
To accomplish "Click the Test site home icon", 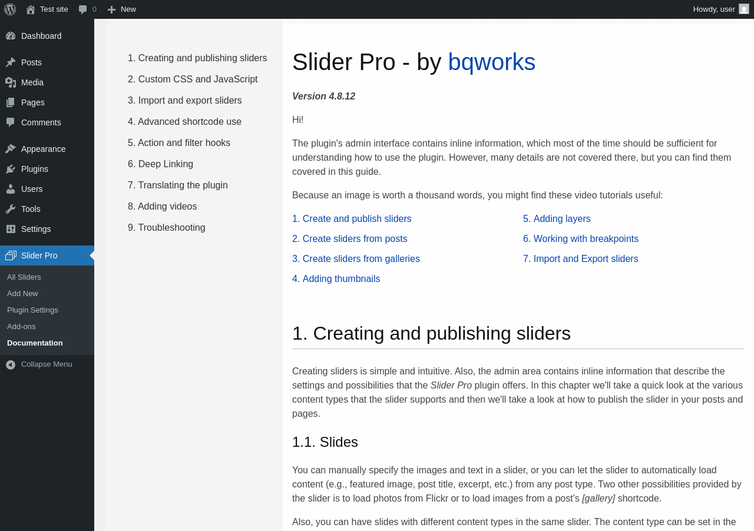I will click(31, 9).
